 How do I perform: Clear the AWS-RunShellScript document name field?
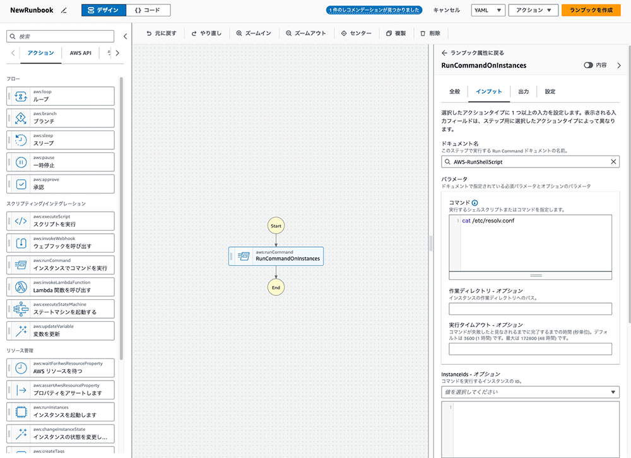point(614,162)
